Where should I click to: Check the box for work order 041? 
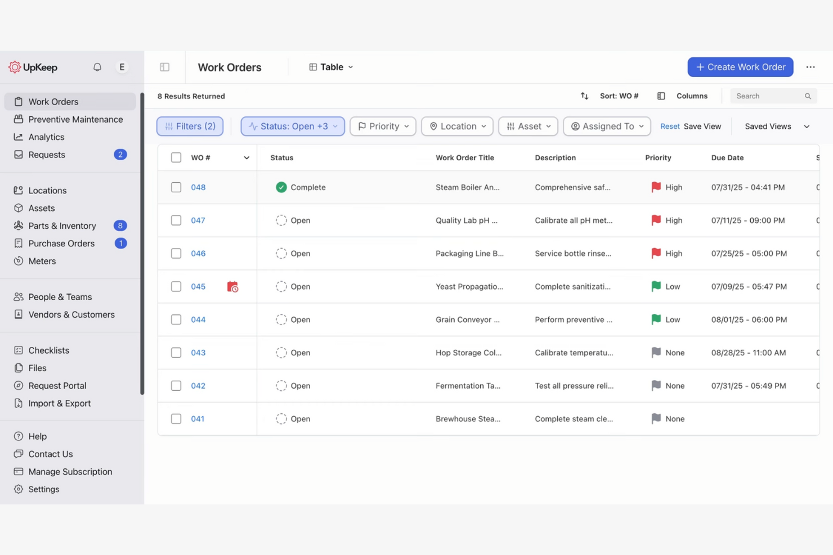[x=176, y=419]
